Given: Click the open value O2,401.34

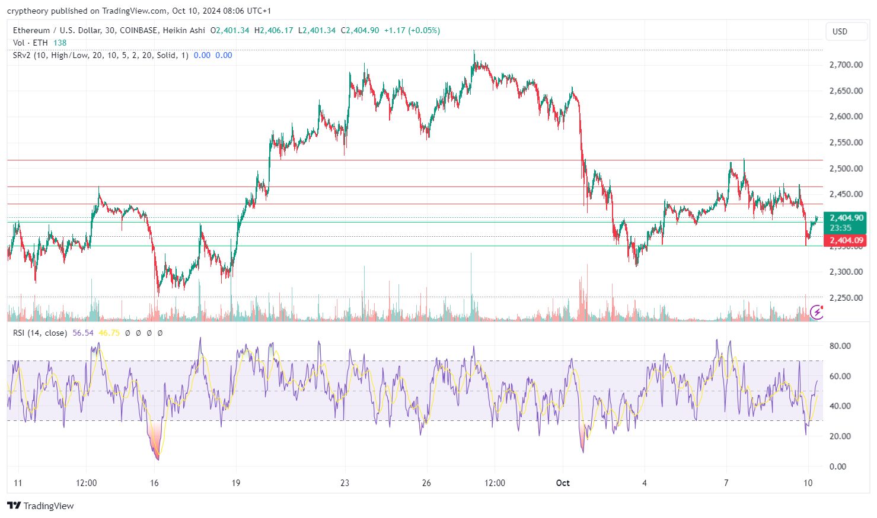Looking at the screenshot, I should 229,30.
